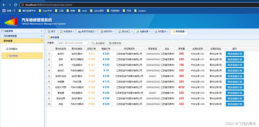
Task: Click the 供应商名称 column header
Action: point(129,49)
